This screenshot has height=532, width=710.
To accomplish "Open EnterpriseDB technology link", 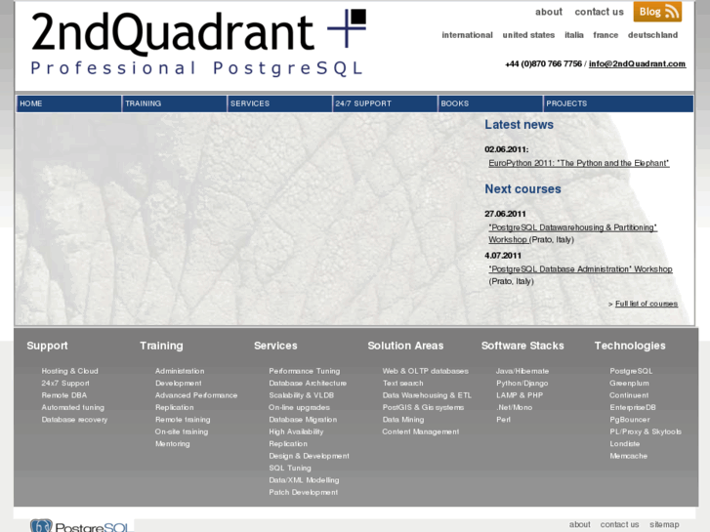I will pos(633,407).
